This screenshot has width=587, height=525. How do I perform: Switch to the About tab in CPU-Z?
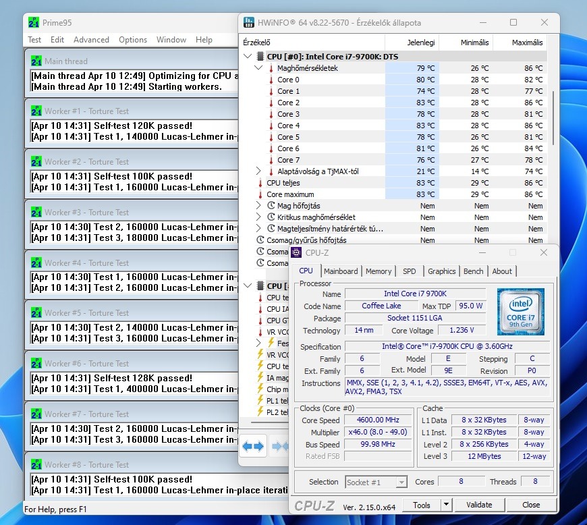pos(501,271)
